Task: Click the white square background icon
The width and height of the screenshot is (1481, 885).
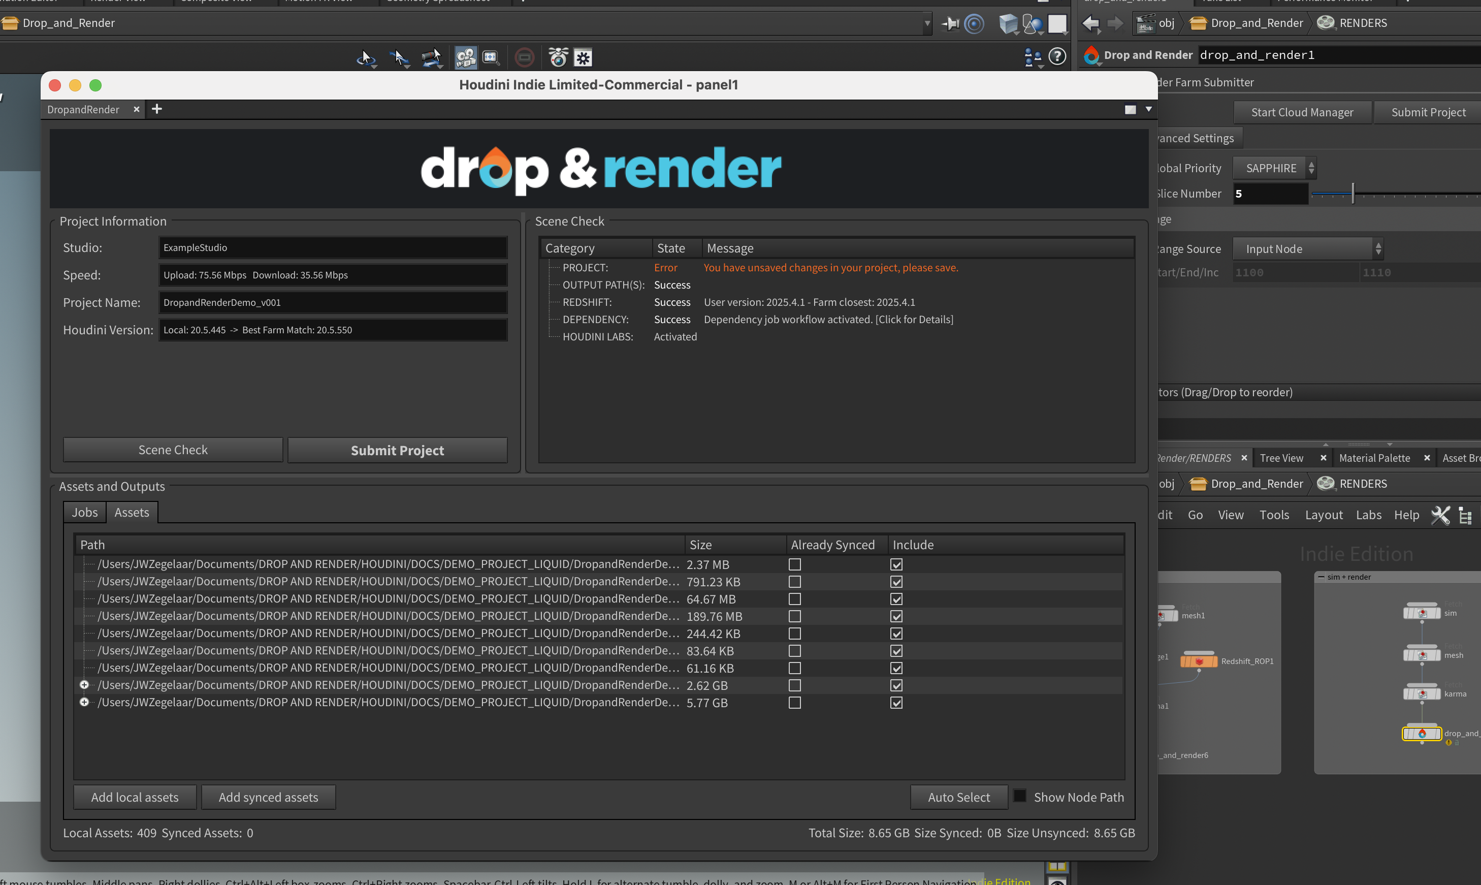Action: click(1057, 24)
